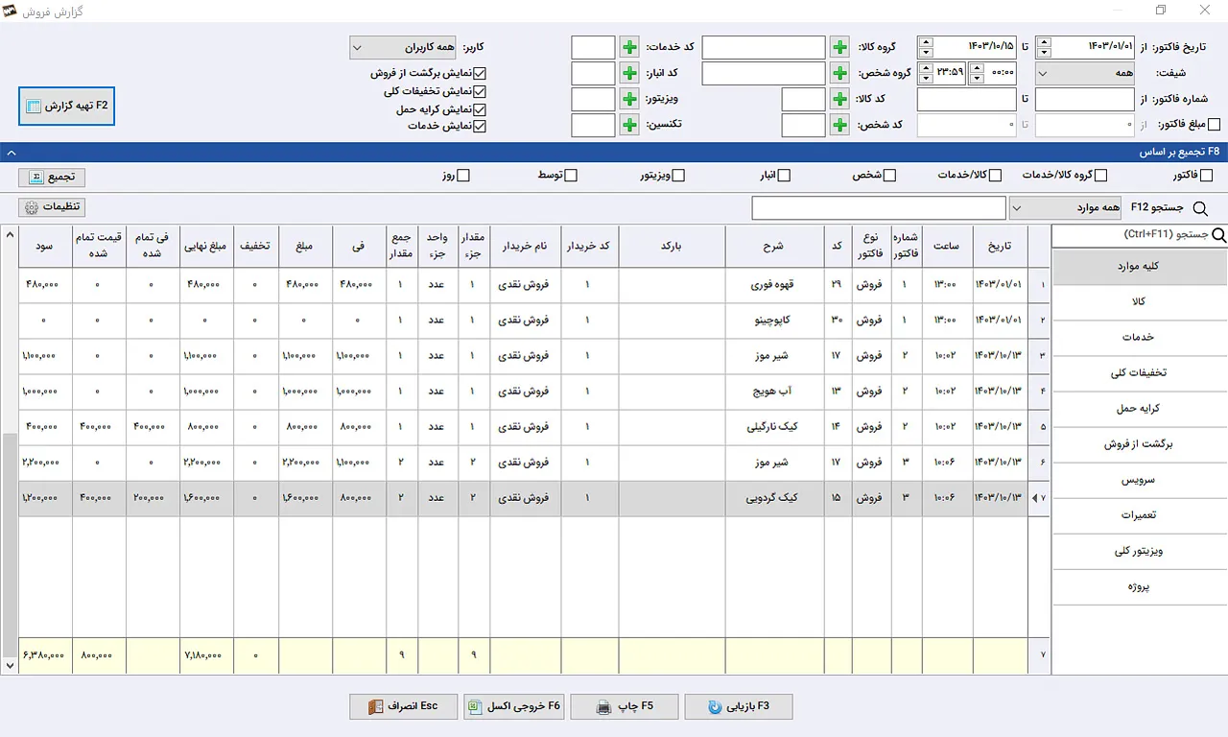
Task: Click the app icon in title bar
Action: click(11, 12)
